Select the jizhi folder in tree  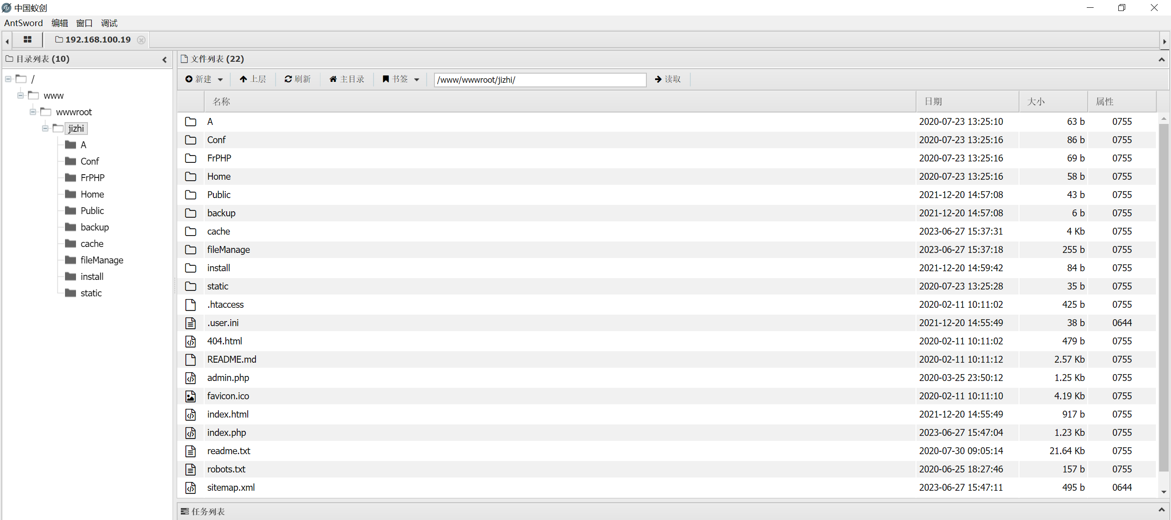click(76, 129)
